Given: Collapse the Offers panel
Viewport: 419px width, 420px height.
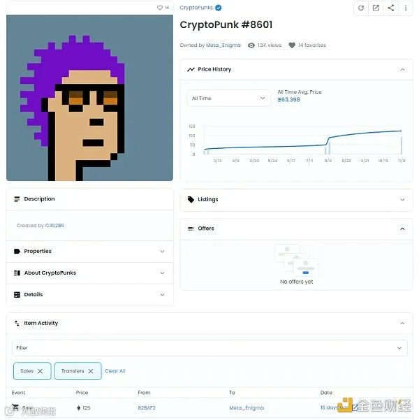Looking at the screenshot, I should tap(402, 229).
